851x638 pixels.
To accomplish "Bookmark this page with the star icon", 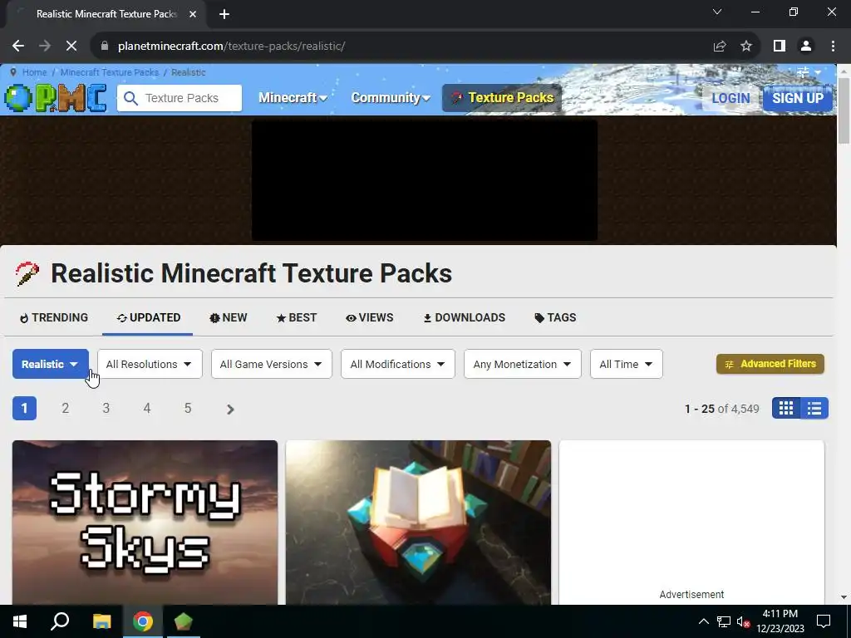I will (x=746, y=47).
